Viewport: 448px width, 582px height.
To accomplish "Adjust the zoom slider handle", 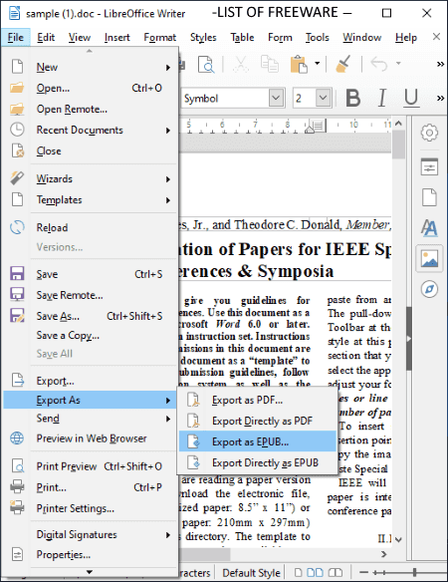I will (x=414, y=573).
